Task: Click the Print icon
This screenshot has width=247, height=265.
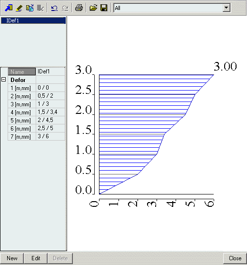Action: point(79,8)
